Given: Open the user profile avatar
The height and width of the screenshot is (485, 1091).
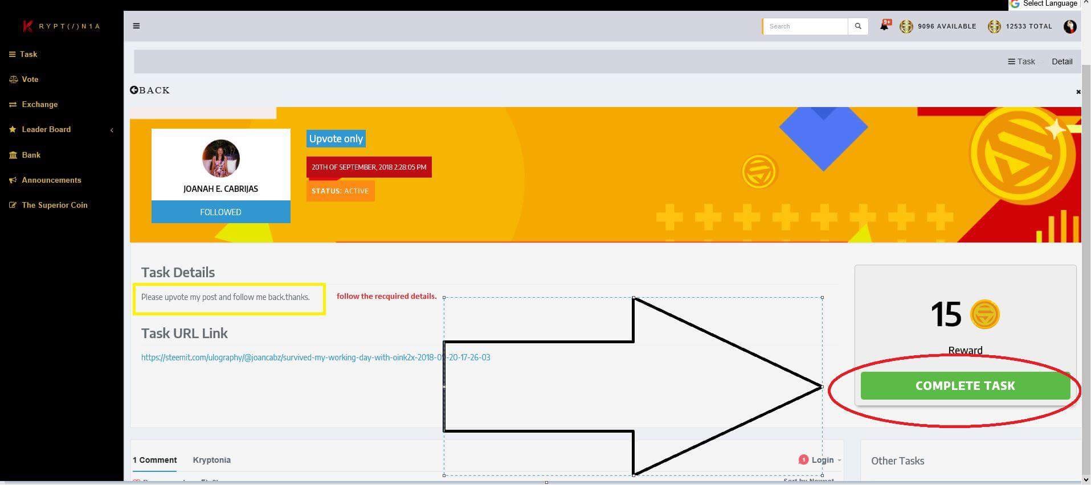Looking at the screenshot, I should [x=1070, y=26].
